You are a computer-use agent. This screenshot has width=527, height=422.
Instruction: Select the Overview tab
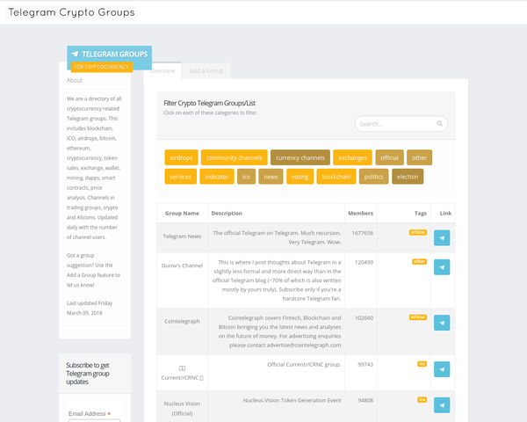pyautogui.click(x=163, y=70)
